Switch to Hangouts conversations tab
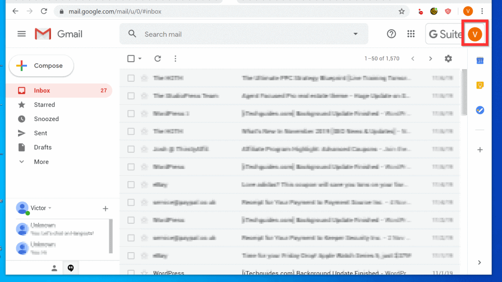 tap(71, 268)
